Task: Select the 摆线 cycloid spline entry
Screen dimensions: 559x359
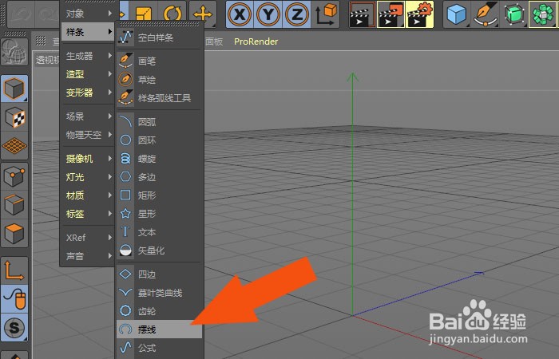Action: pyautogui.click(x=160, y=329)
